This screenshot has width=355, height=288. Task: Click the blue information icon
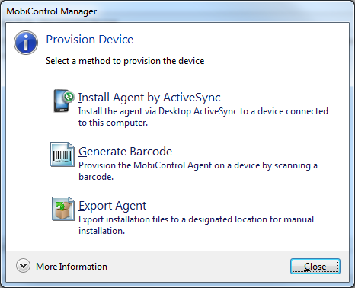pyautogui.click(x=26, y=43)
